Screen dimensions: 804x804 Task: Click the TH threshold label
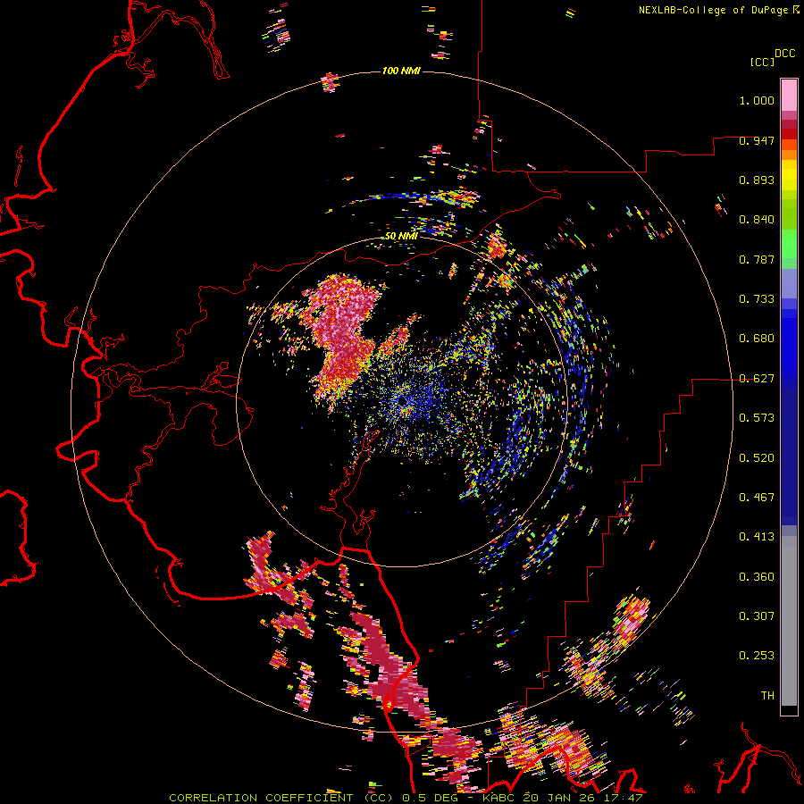(x=767, y=696)
